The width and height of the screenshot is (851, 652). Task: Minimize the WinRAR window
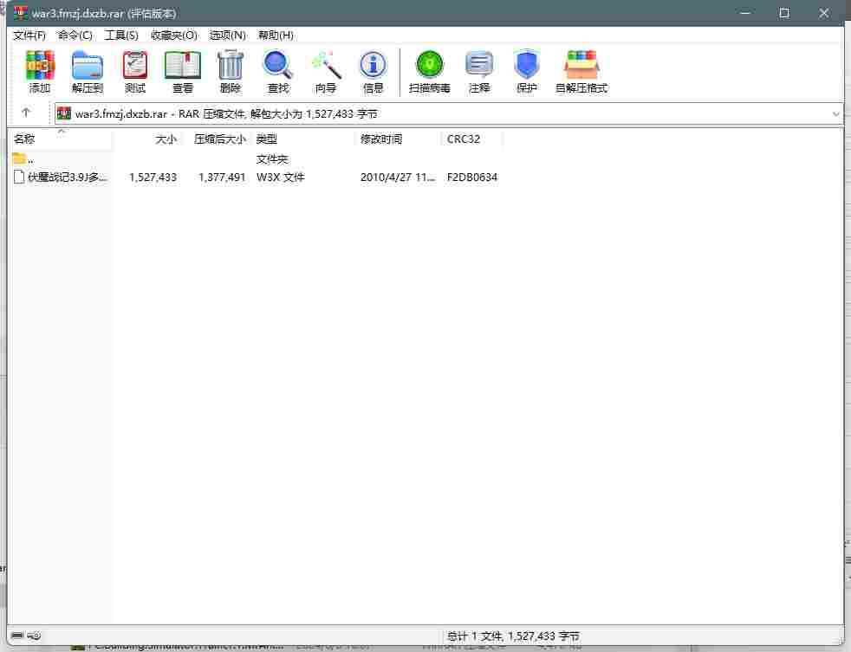(x=745, y=13)
